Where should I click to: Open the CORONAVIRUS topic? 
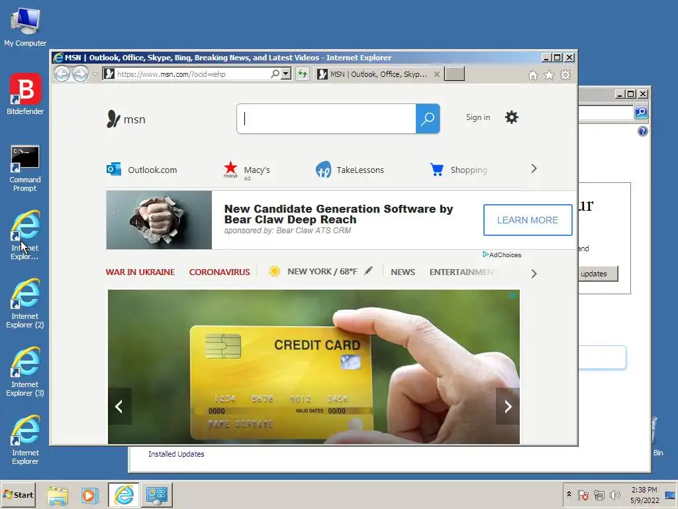pos(219,272)
